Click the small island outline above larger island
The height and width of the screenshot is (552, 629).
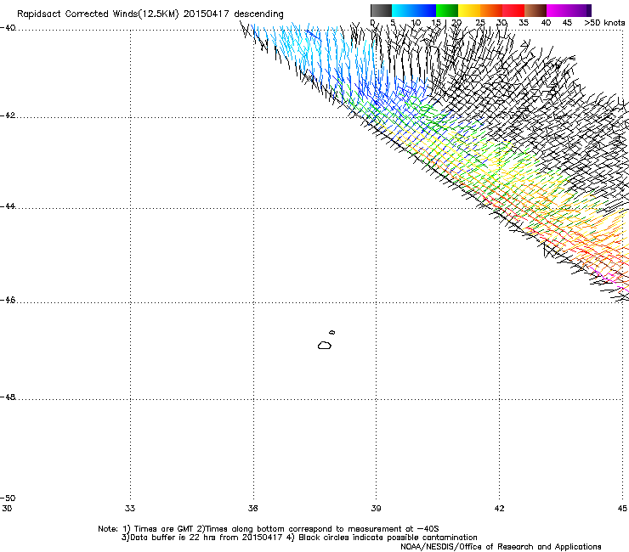(x=332, y=332)
